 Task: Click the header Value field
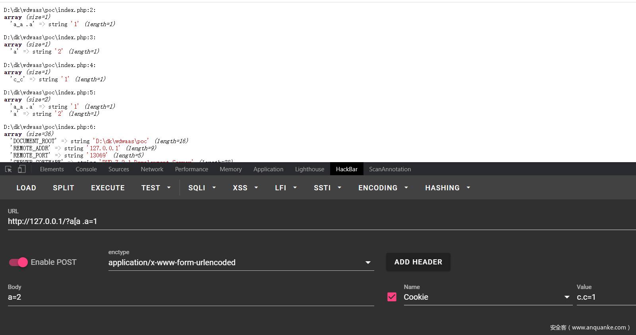[x=605, y=297]
